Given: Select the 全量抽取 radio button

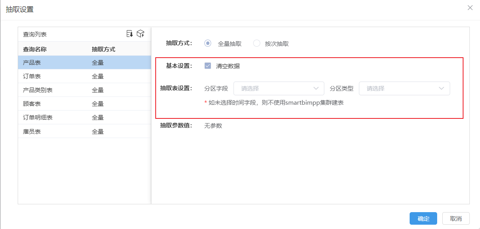Looking at the screenshot, I should point(208,43).
